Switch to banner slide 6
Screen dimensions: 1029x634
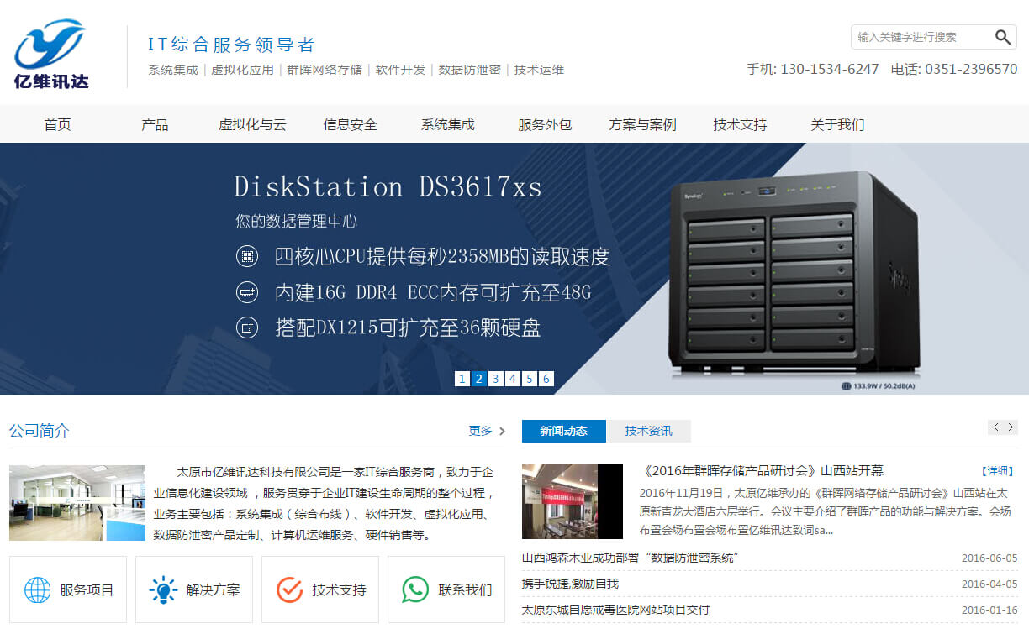546,379
